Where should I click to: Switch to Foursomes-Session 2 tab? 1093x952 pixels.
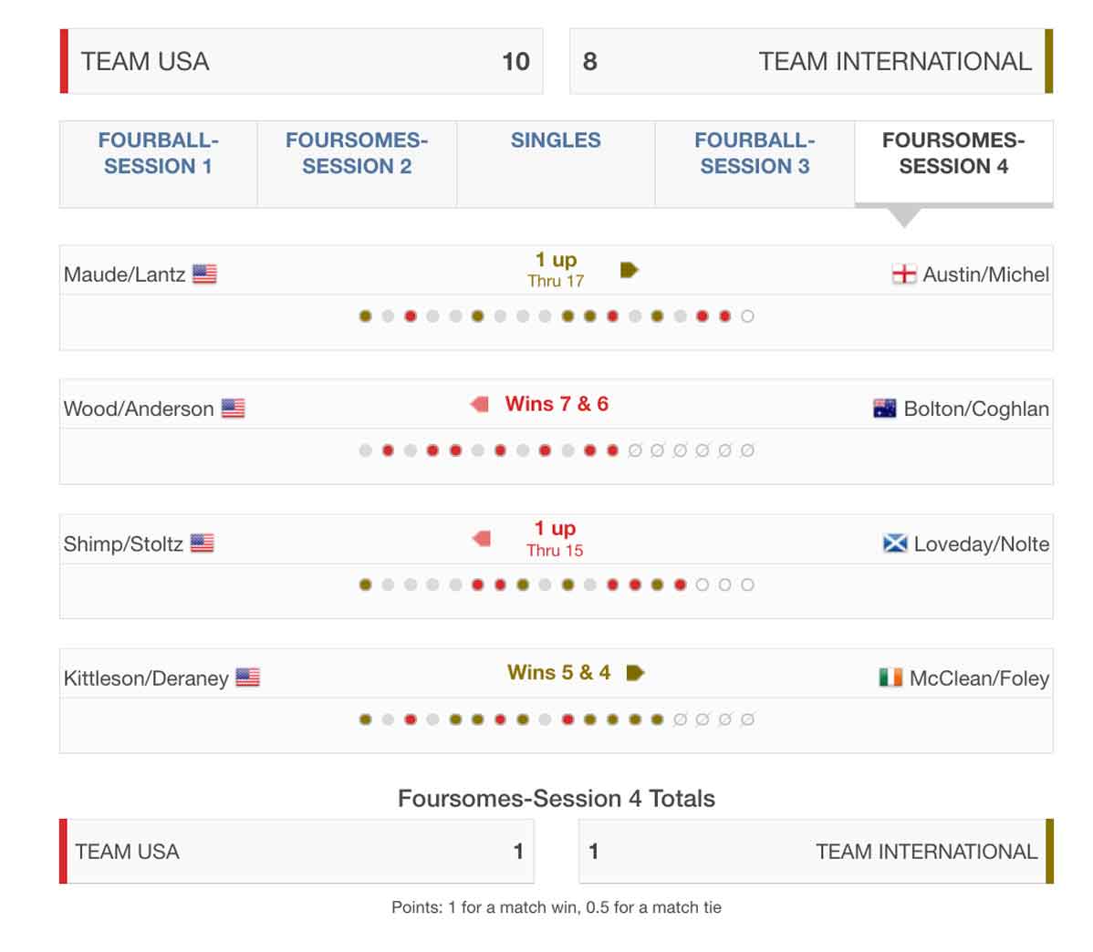tap(357, 153)
